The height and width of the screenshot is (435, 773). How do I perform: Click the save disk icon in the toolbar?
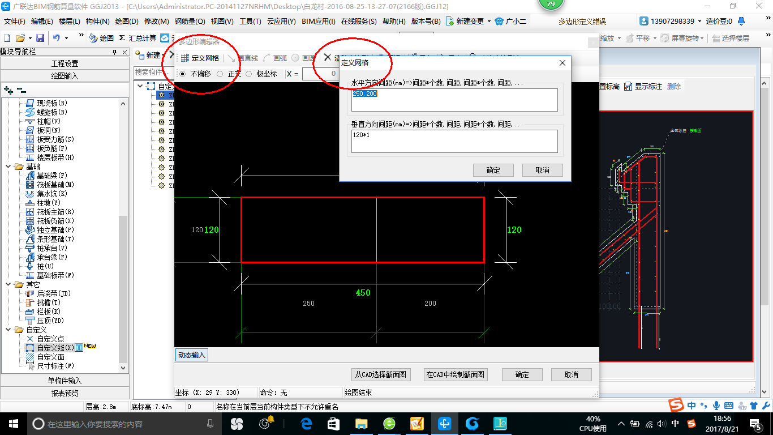(40, 38)
